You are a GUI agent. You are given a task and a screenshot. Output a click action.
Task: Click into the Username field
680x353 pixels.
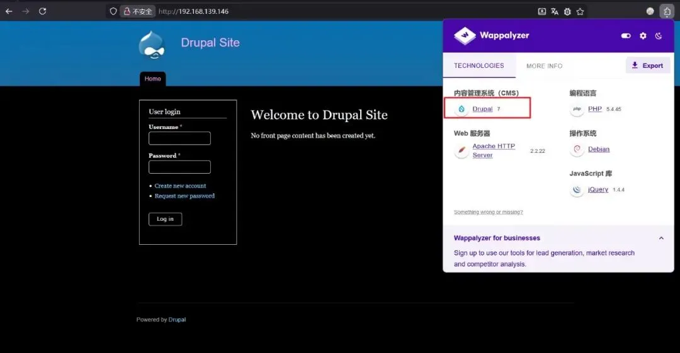pyautogui.click(x=179, y=138)
